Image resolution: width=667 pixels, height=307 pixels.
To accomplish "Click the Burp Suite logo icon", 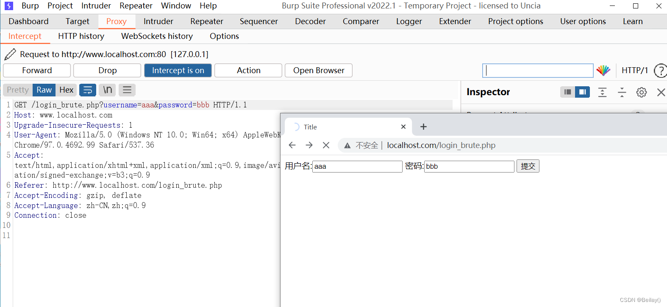I will coord(8,6).
